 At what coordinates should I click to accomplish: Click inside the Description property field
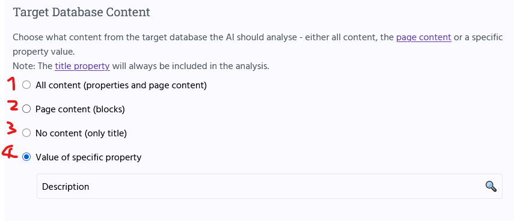(x=269, y=186)
